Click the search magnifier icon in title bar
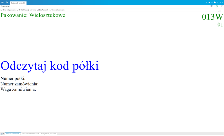224x136 pixels. (7, 2)
